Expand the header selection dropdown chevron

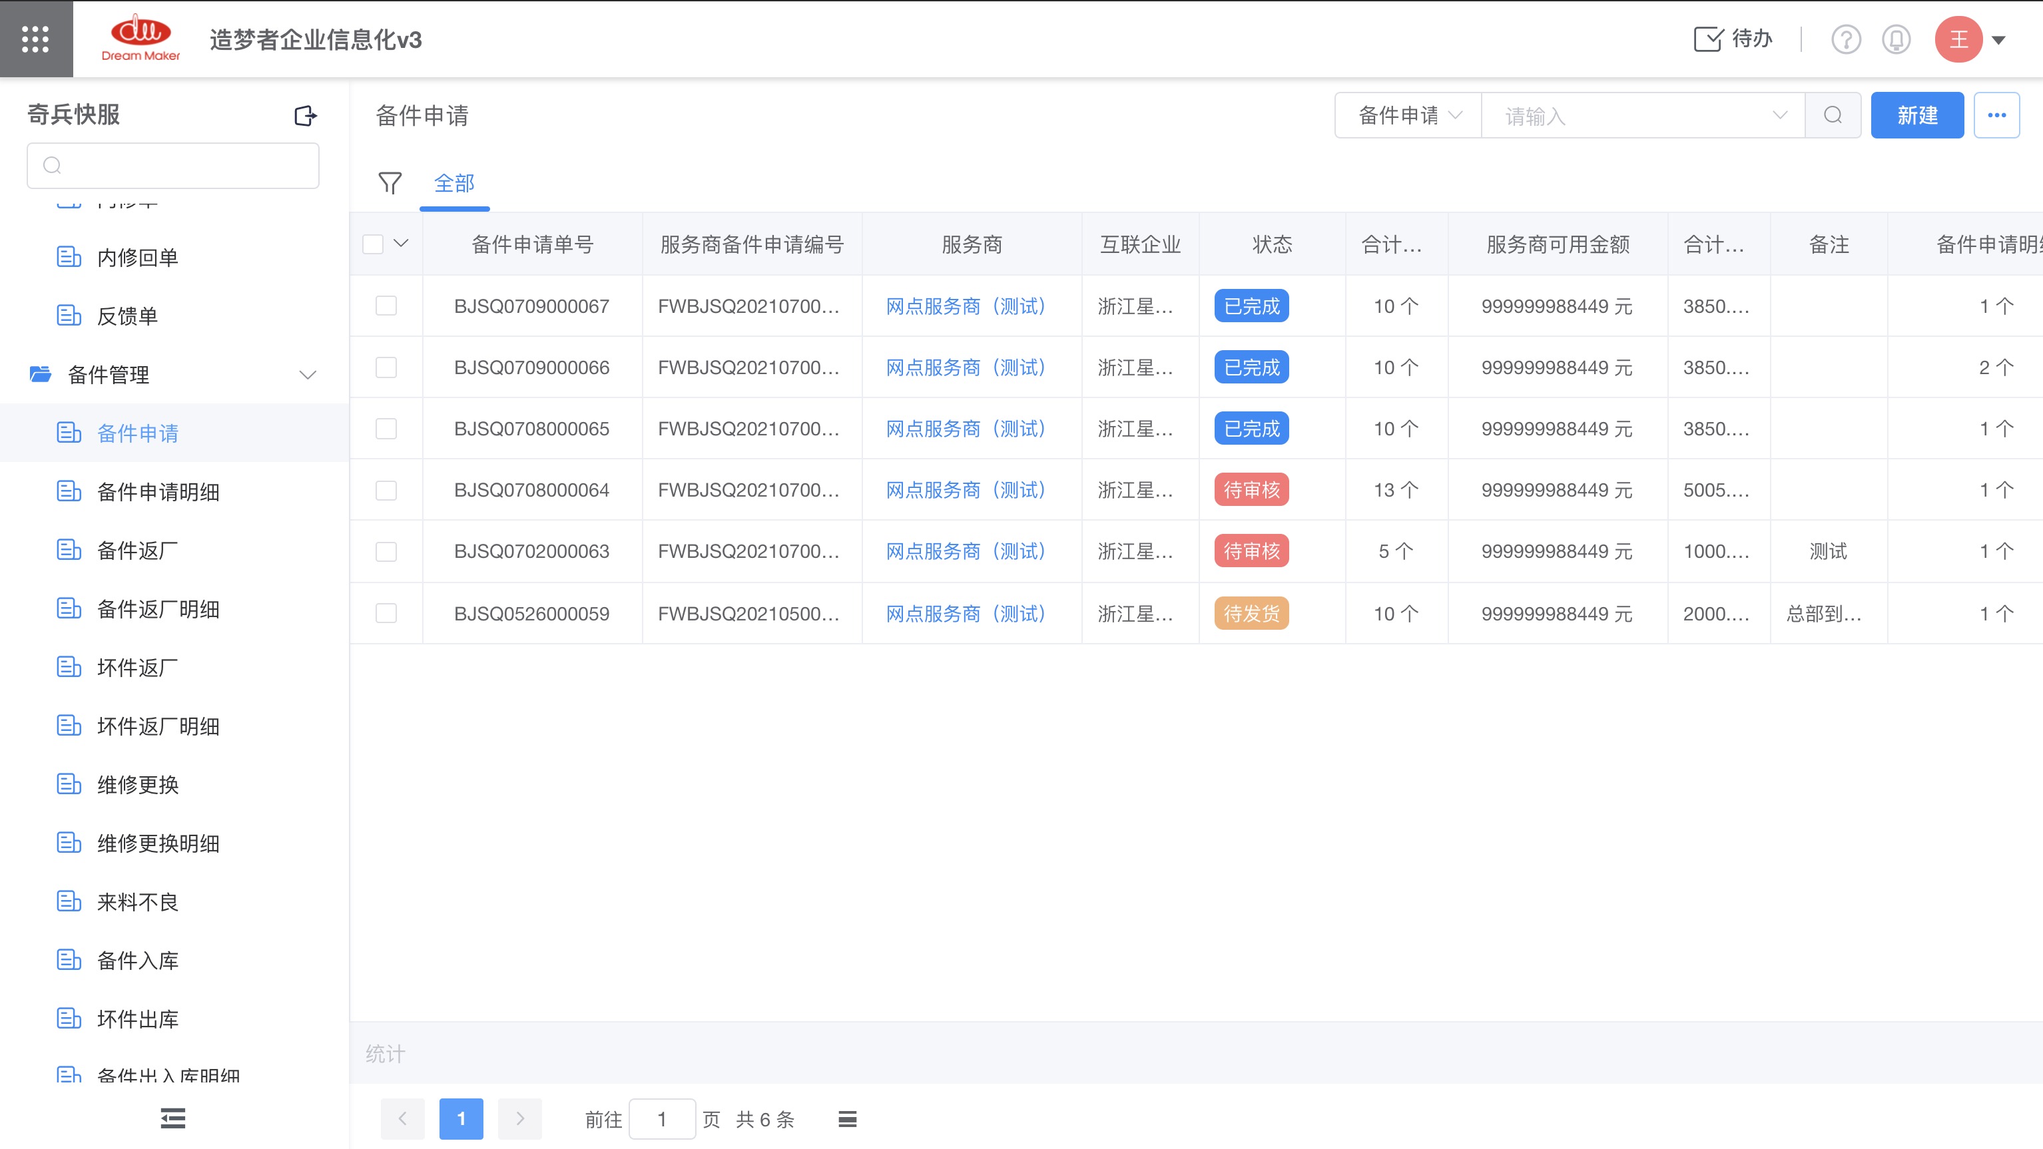(x=400, y=244)
